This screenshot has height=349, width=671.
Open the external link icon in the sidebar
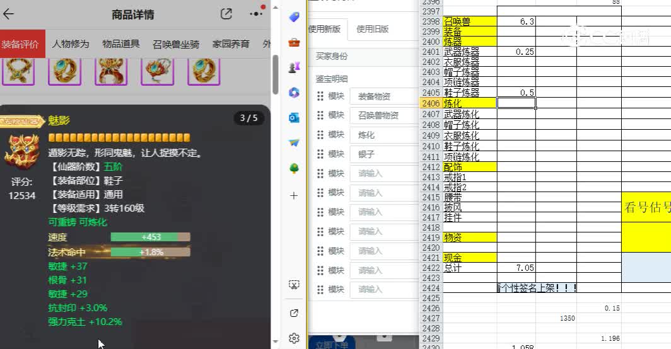[x=294, y=313]
